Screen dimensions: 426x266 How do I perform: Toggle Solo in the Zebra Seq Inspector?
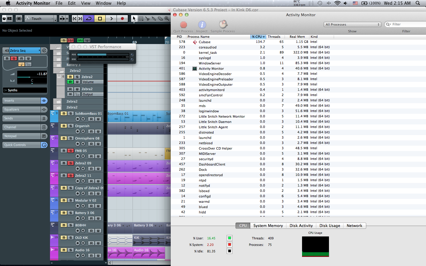pyautogui.click(x=14, y=59)
